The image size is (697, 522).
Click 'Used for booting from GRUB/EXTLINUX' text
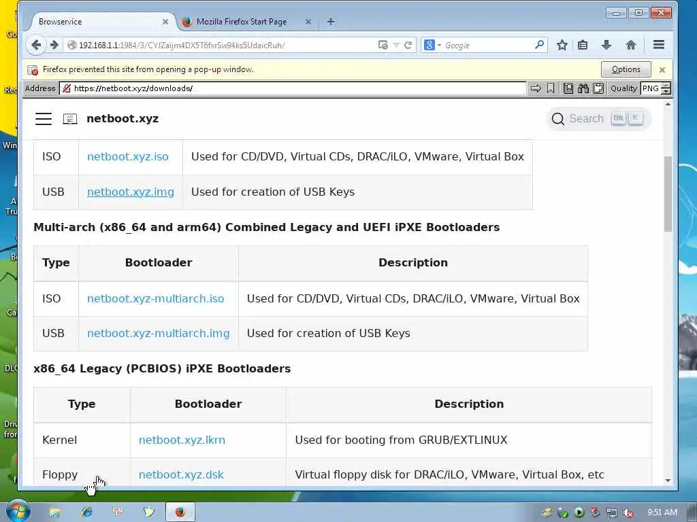coord(401,440)
